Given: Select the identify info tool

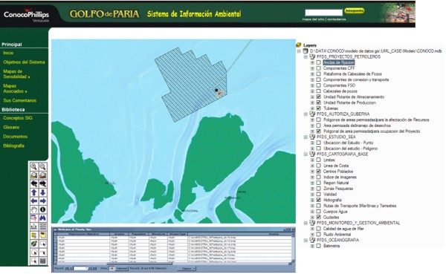Looking at the screenshot, I should (x=43, y=209).
